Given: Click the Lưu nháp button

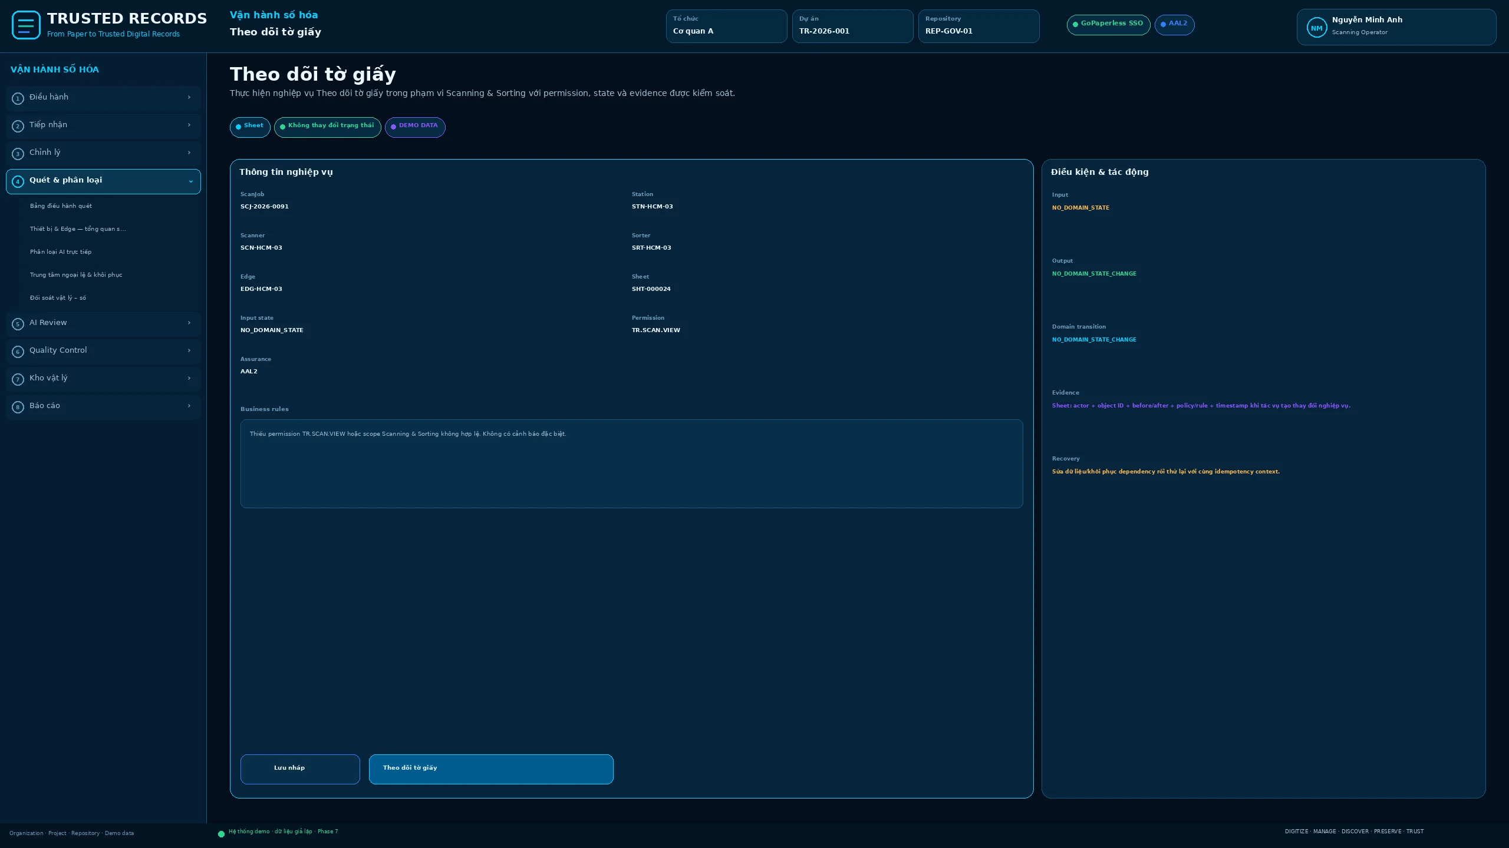Looking at the screenshot, I should click(x=300, y=769).
